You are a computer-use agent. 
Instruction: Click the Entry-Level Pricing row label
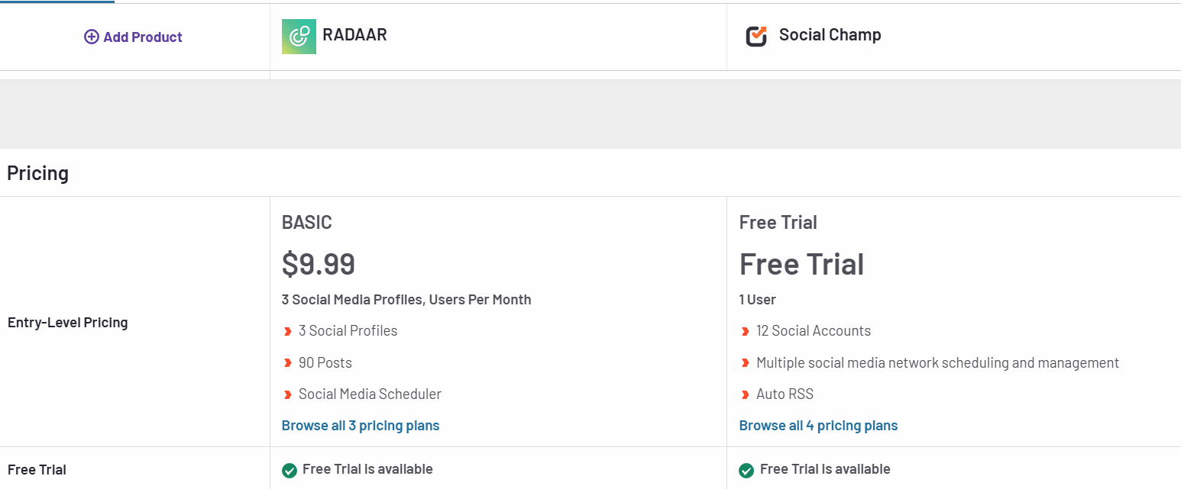67,322
